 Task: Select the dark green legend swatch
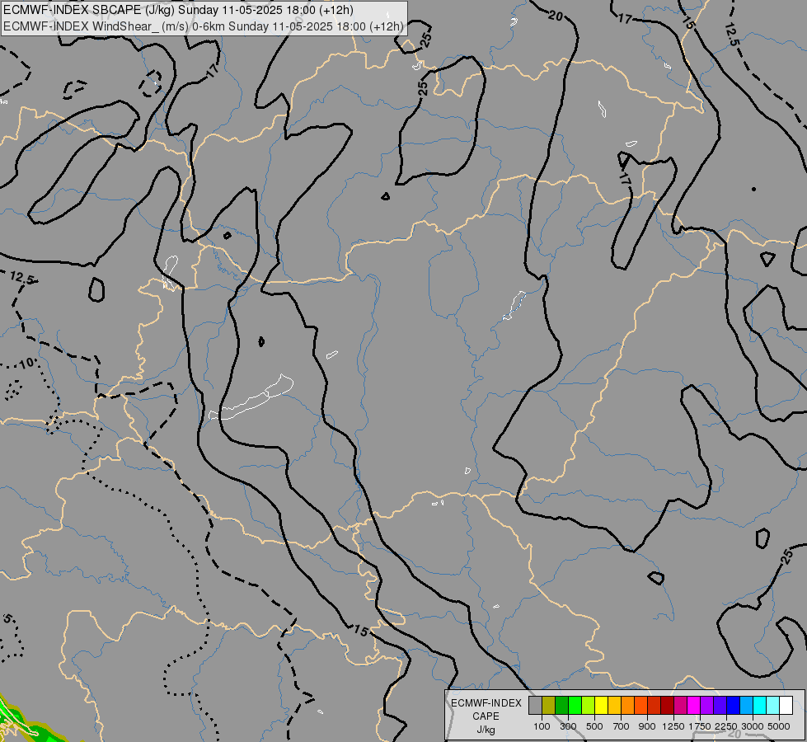pos(562,706)
